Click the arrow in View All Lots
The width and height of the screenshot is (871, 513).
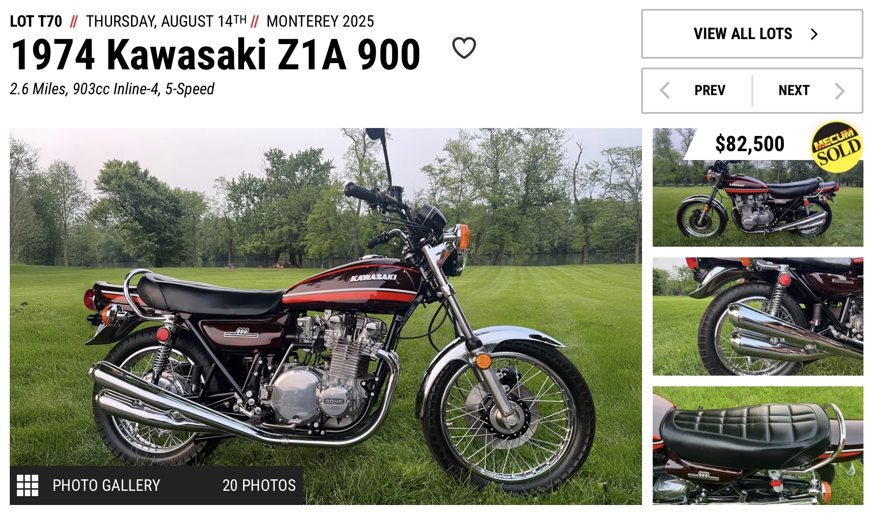point(814,34)
